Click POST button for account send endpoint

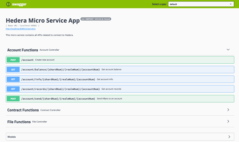tap(13, 99)
